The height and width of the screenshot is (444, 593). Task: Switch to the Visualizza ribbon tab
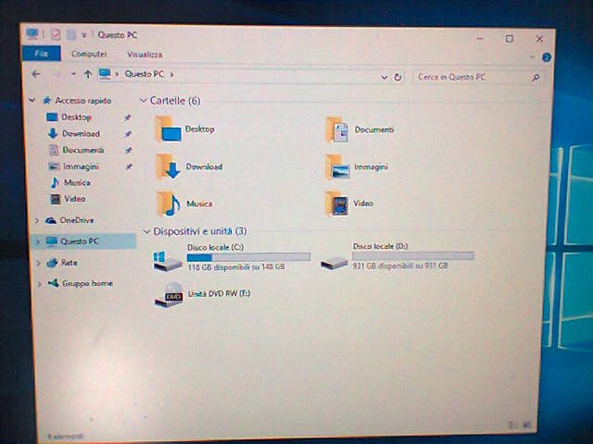(145, 55)
